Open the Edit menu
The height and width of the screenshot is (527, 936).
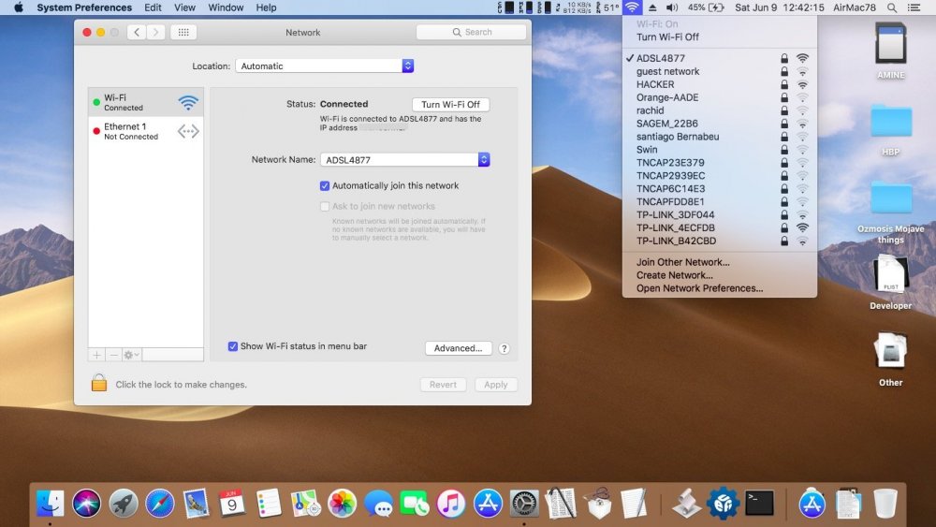point(153,7)
